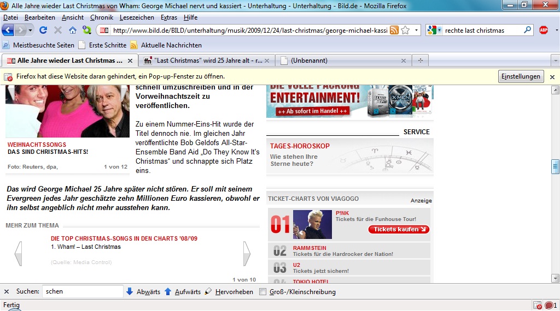Image resolution: width=560 pixels, height=311 pixels.
Task: Open the Google search engine selector
Action: pyautogui.click(x=434, y=30)
